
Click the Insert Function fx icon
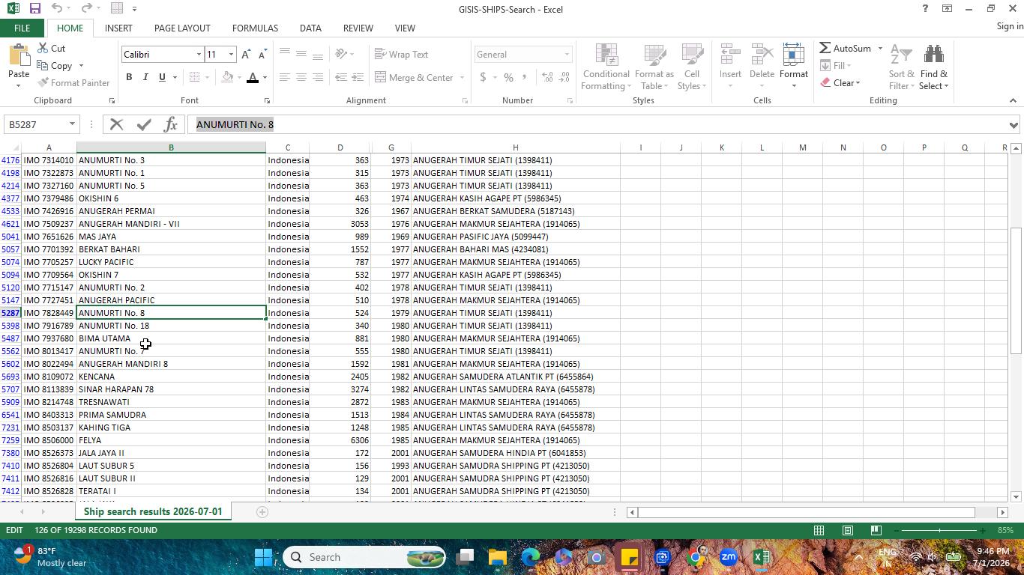(170, 124)
